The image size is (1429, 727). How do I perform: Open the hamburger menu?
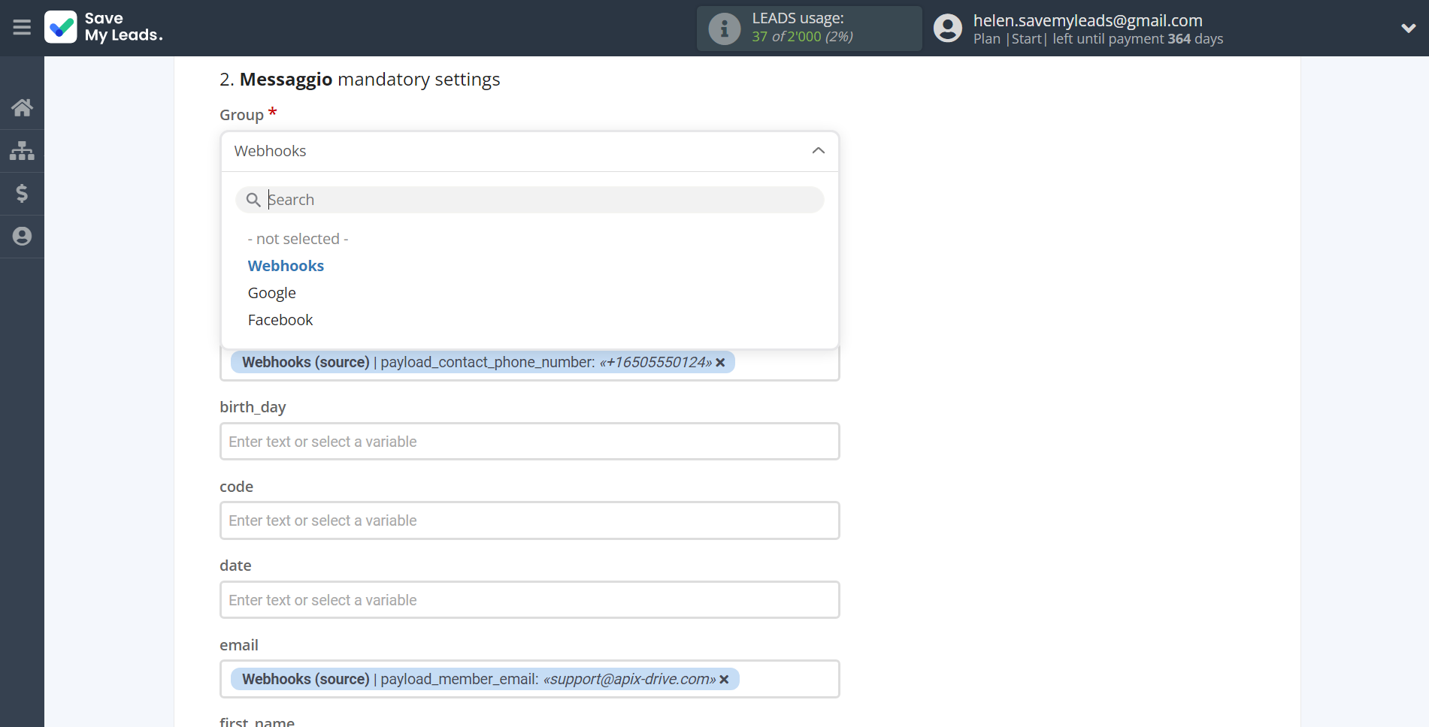point(22,28)
